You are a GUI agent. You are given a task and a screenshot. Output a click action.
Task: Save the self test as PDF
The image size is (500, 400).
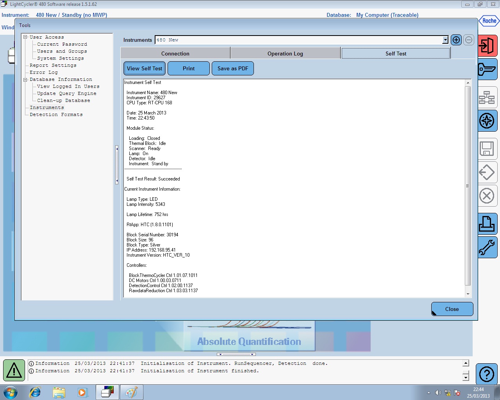(233, 68)
